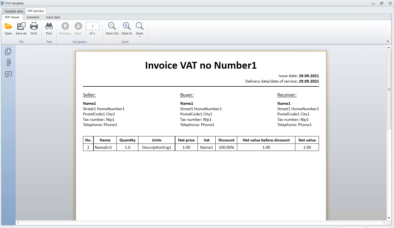Viewport: 394px width, 228px height.
Task: Click the 'Issue date:' line
Action: 299,76
